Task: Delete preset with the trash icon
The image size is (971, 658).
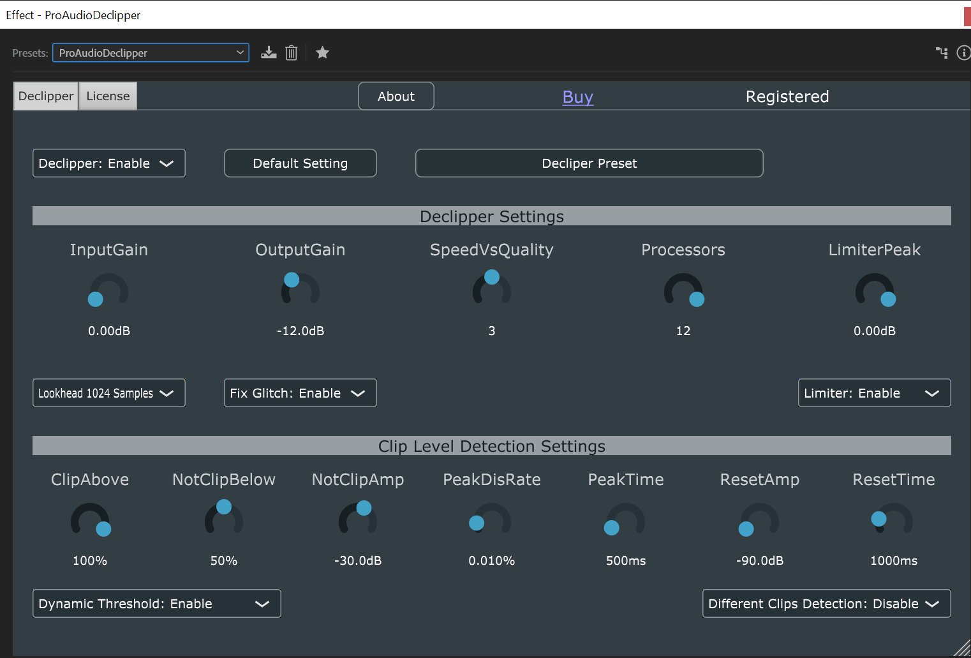Action: coord(292,53)
